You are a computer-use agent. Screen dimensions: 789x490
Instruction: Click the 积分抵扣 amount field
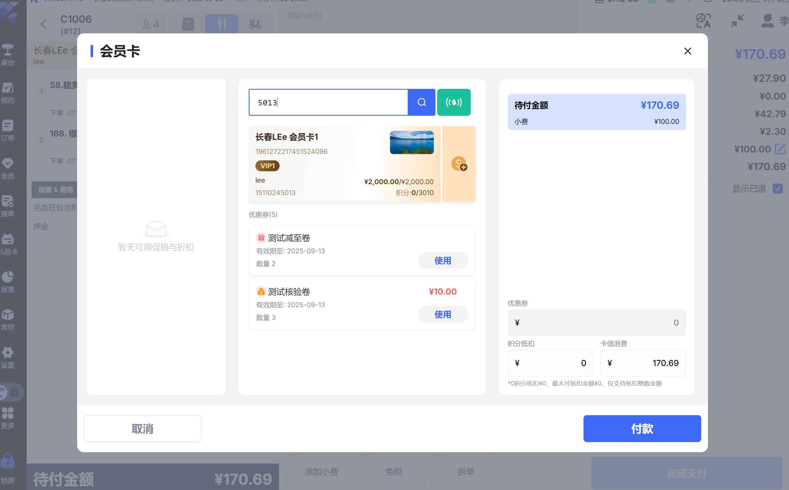pyautogui.click(x=550, y=363)
